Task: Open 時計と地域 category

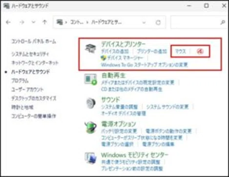Action: (x=22, y=107)
